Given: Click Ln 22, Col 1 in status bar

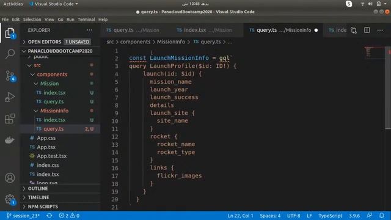Looking at the screenshot, I should tap(240, 216).
